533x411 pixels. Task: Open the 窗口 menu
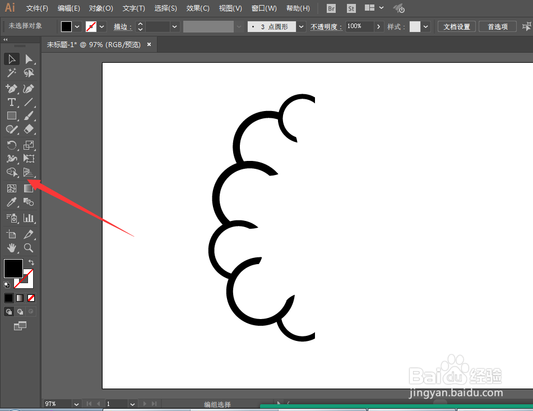click(263, 8)
